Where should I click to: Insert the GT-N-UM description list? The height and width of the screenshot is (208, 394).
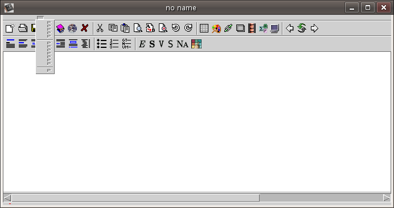point(126,44)
